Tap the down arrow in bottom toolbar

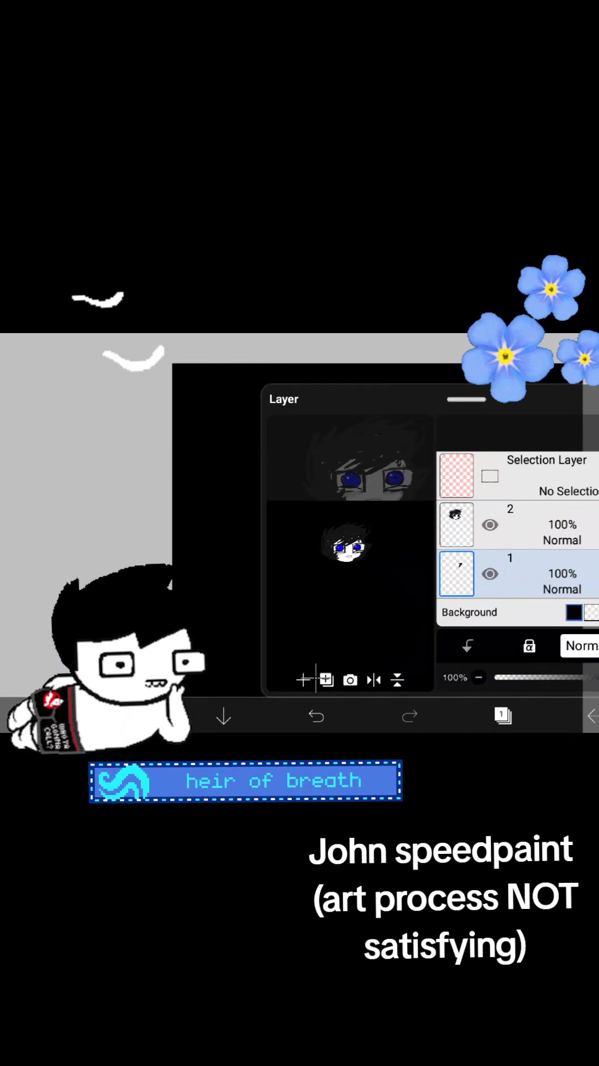click(224, 716)
